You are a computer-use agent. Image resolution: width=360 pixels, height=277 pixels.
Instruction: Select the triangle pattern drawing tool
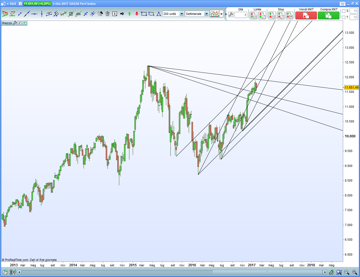pos(5,14)
